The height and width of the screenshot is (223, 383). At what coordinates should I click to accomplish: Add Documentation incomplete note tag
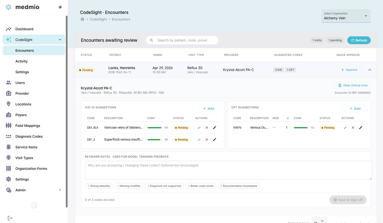click(239, 186)
